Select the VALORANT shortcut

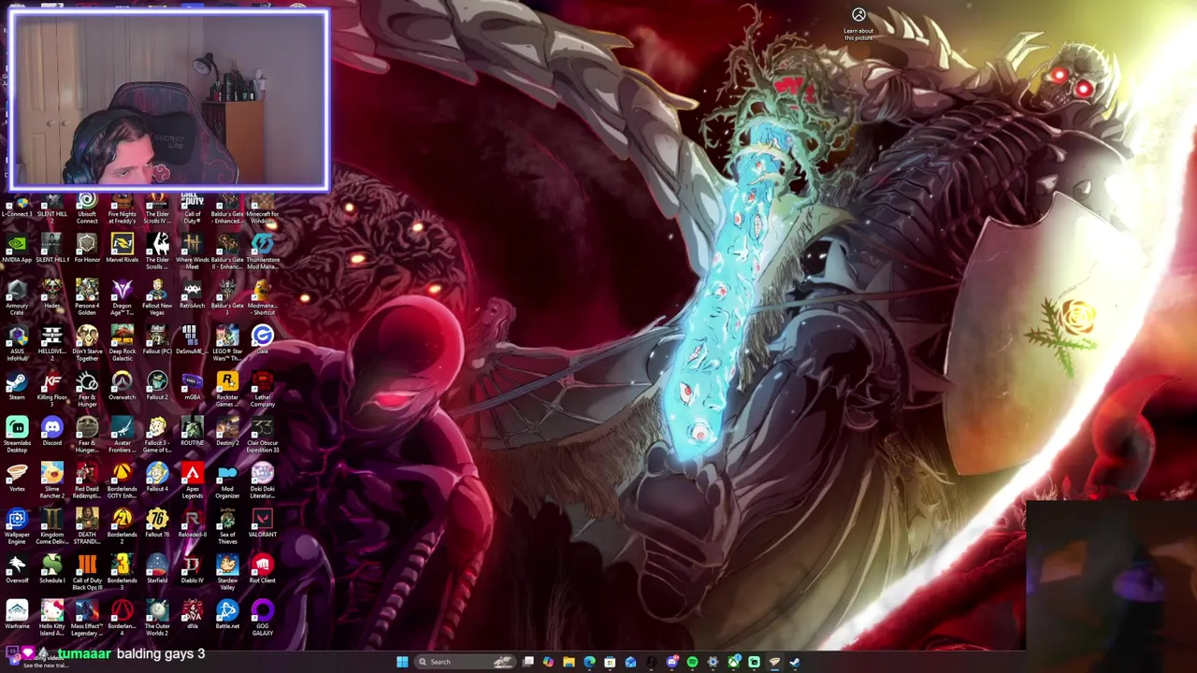coord(262,523)
